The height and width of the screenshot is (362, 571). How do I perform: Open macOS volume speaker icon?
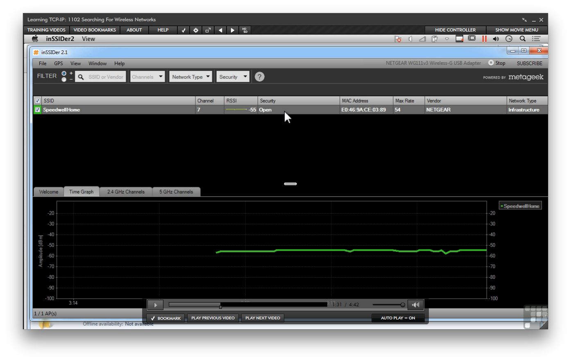point(496,39)
